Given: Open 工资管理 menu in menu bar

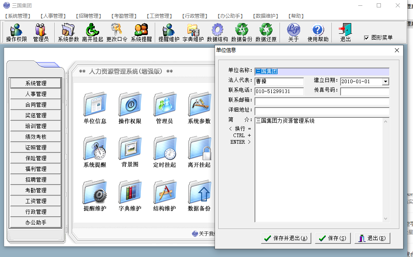Looking at the screenshot, I should pos(159,16).
